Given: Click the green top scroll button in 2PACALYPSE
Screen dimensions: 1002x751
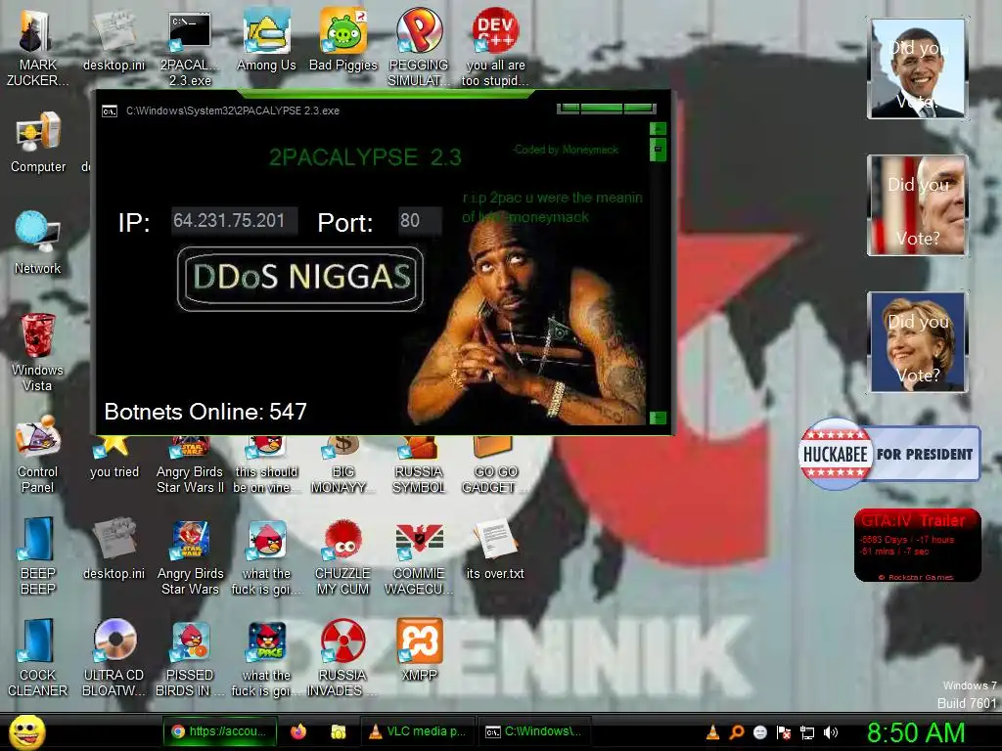Looking at the screenshot, I should tap(658, 129).
